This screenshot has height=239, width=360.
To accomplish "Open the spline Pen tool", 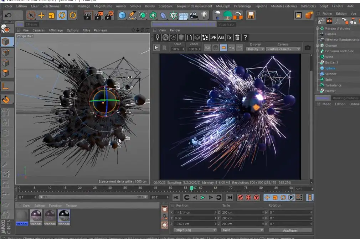I will 133,15.
